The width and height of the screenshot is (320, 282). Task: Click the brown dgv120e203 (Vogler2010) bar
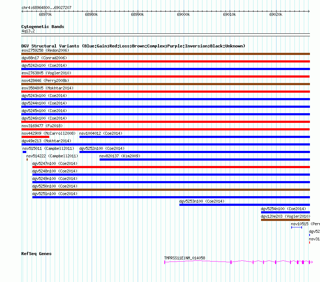pyautogui.click(x=285, y=220)
